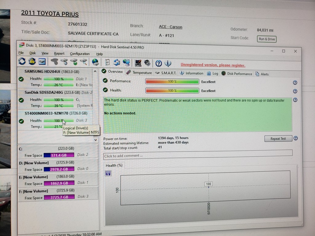This screenshot has height=236, width=315.
Task: Switch to the Overview tab
Action: coord(112,71)
